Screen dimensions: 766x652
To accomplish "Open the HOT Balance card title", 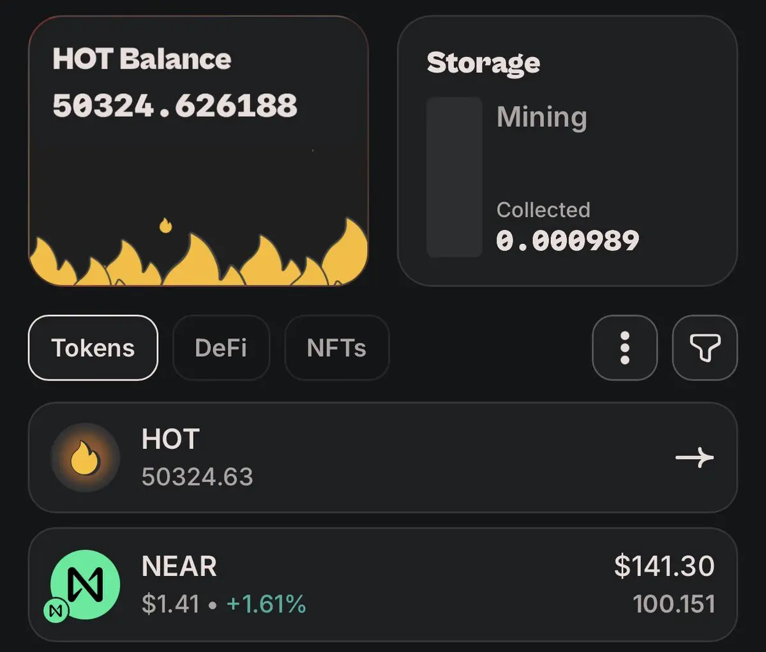I will [142, 59].
